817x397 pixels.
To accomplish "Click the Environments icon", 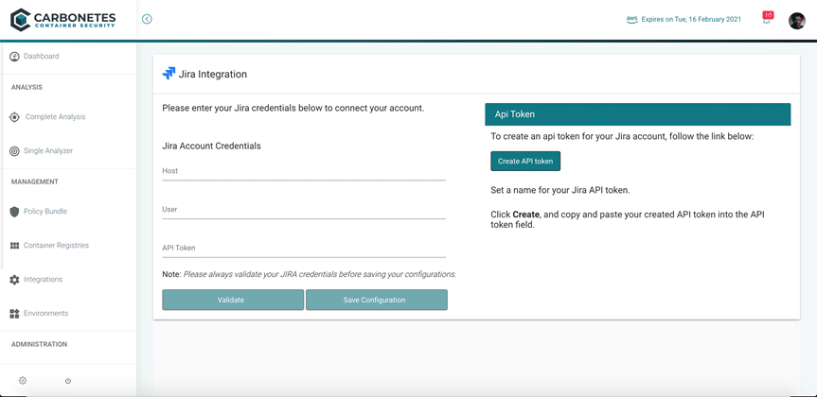I will tap(14, 314).
